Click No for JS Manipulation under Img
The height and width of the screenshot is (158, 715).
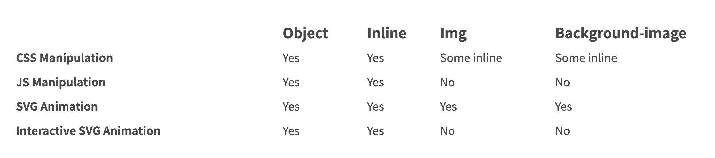pyautogui.click(x=447, y=83)
